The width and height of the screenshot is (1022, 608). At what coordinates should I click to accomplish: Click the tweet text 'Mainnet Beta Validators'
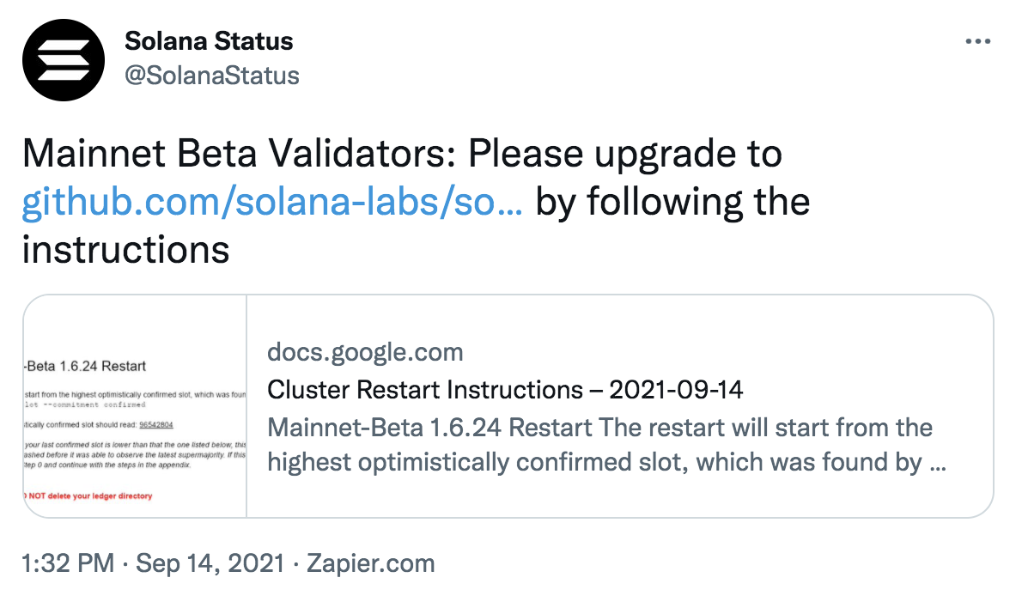click(238, 154)
